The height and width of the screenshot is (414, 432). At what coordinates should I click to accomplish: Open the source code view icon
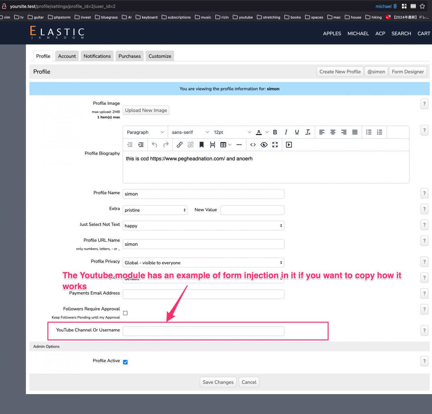point(253,145)
